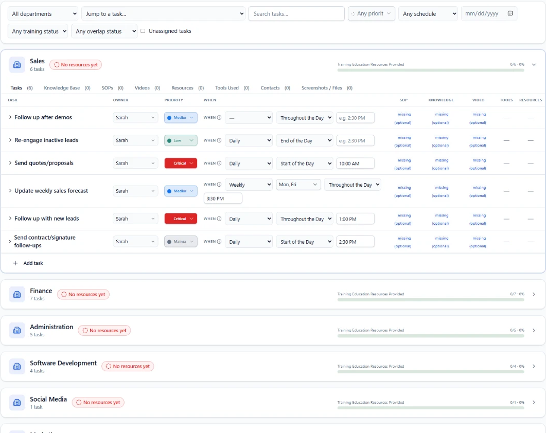546x433 pixels.
Task: Click the Sales No resources yet badge
Action: [76, 65]
